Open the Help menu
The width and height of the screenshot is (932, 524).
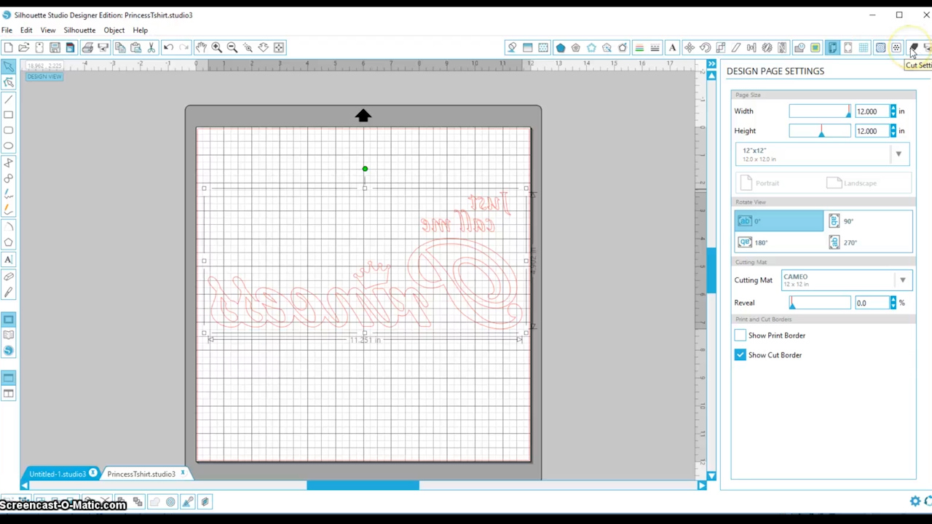click(x=141, y=31)
